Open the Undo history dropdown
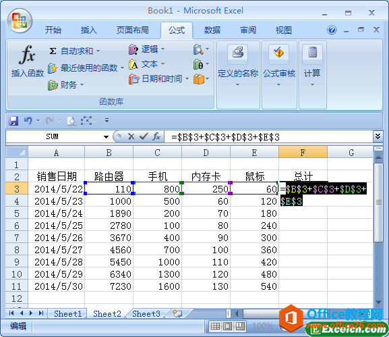The image size is (389, 337). point(38,121)
